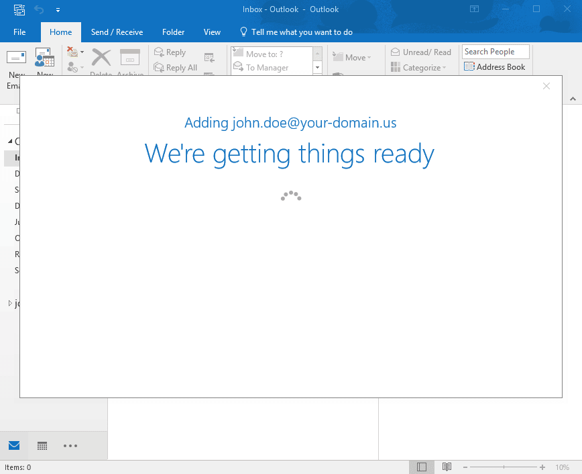Screen dimensions: 582x474
Task: Switch to the Home ribbon tab
Action: tap(61, 32)
